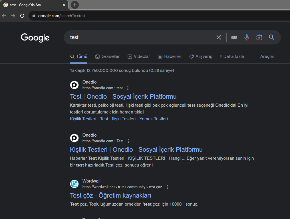
Task: Follow the Yemek Testleri sitelink
Action: coord(154,119)
